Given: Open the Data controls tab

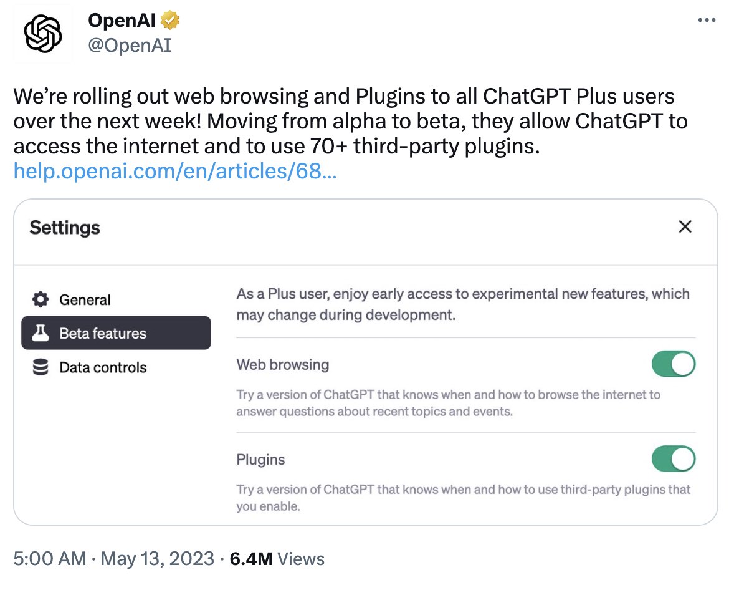Looking at the screenshot, I should click(x=103, y=367).
